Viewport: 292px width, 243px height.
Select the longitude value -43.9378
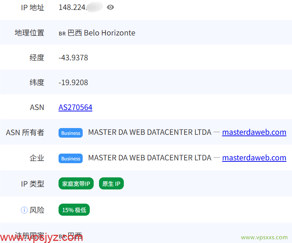pyautogui.click(x=73, y=57)
